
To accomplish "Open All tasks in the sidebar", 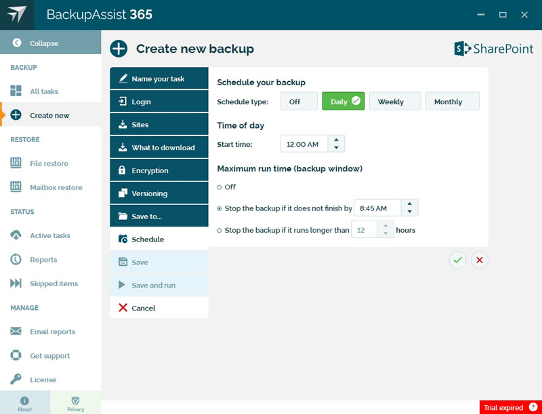I will click(50, 91).
